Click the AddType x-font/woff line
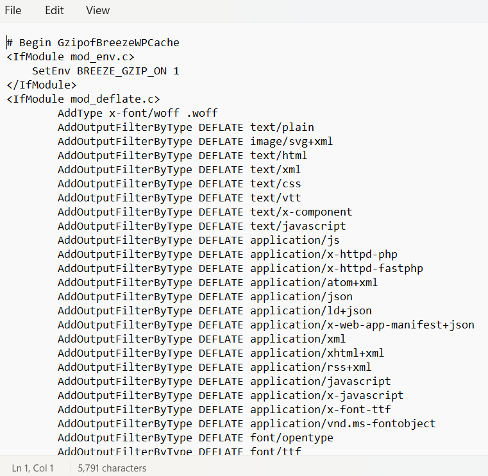 [x=137, y=114]
